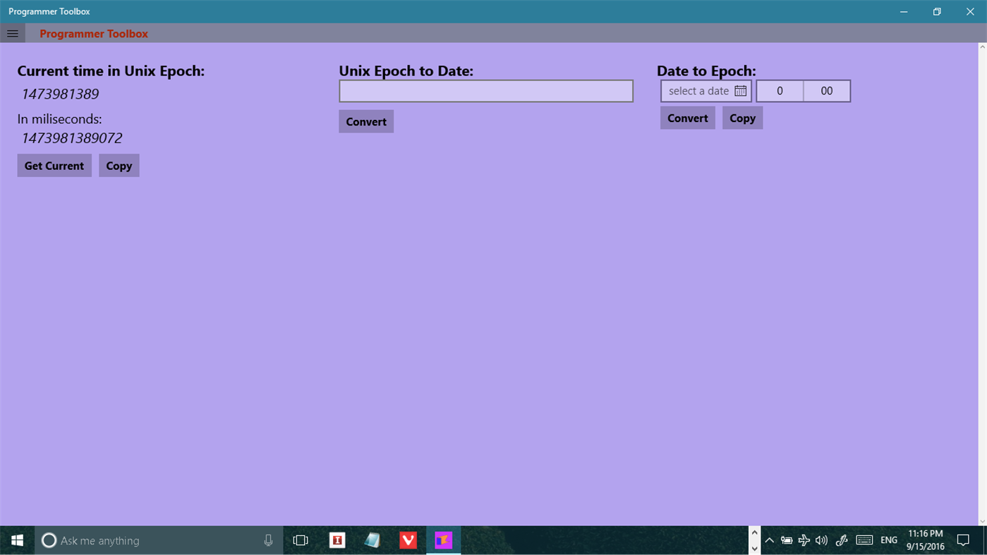Click Convert under Date to Epoch

[688, 118]
